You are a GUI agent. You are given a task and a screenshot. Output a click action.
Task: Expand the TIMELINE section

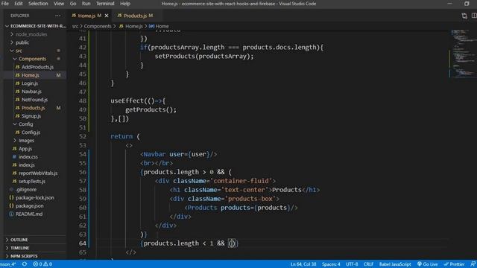(19, 248)
